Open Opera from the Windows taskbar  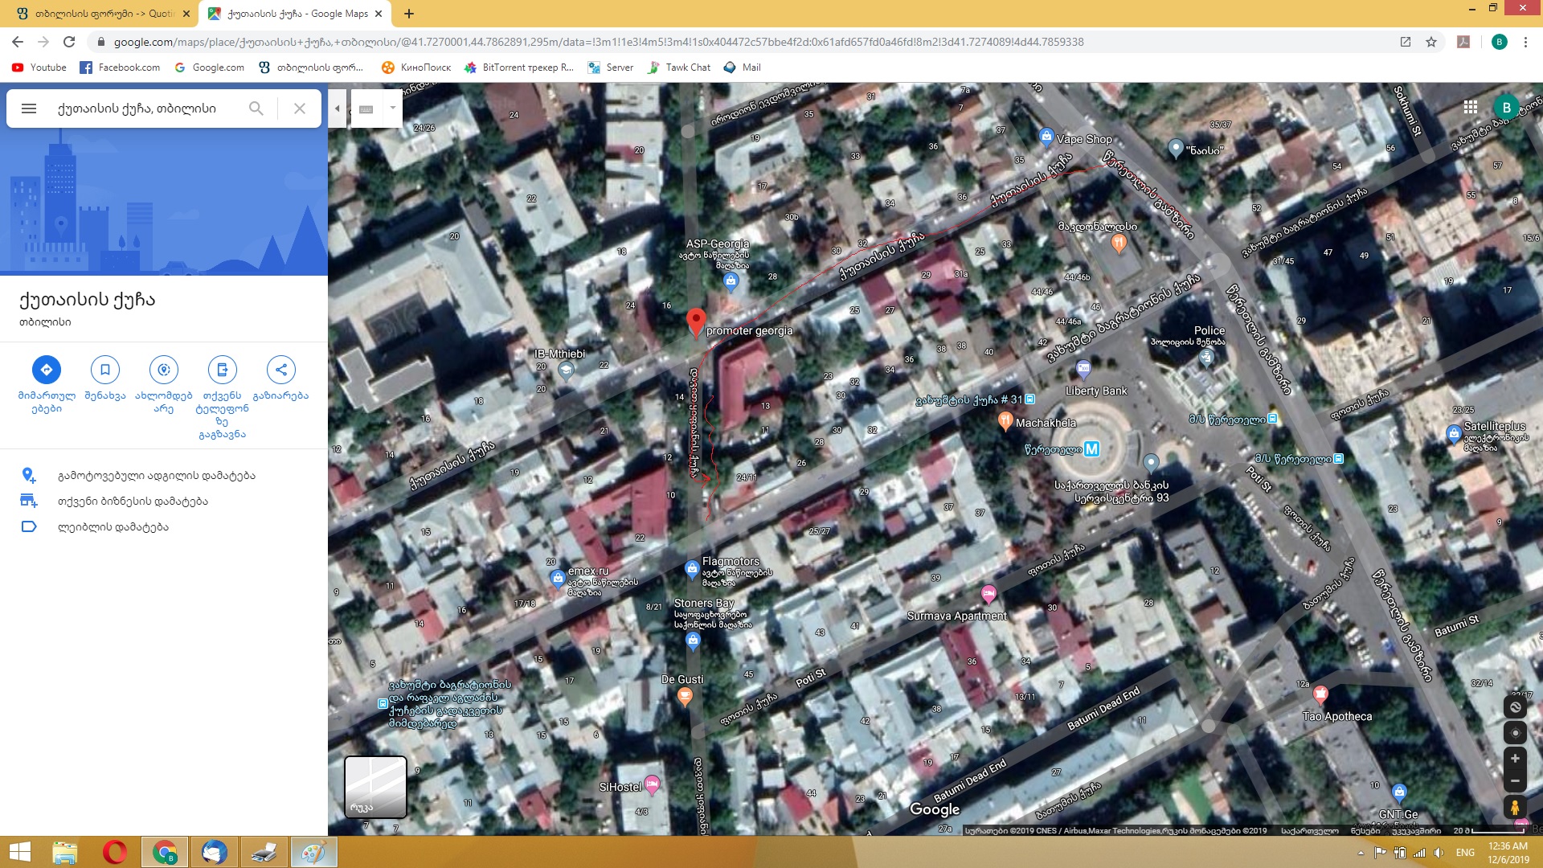click(x=115, y=852)
